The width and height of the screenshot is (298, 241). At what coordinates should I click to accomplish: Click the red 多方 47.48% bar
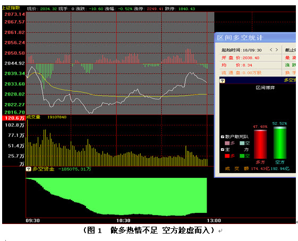(260, 144)
